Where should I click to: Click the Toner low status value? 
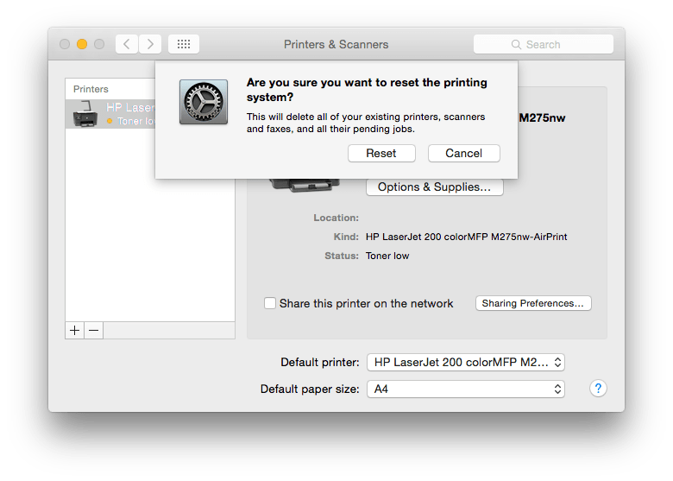pyautogui.click(x=387, y=256)
